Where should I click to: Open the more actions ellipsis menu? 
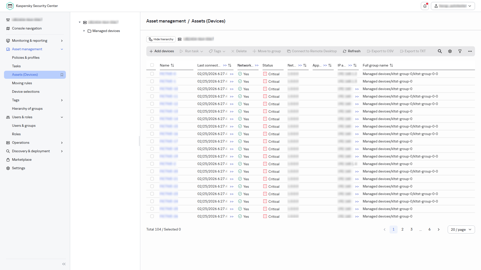(470, 51)
